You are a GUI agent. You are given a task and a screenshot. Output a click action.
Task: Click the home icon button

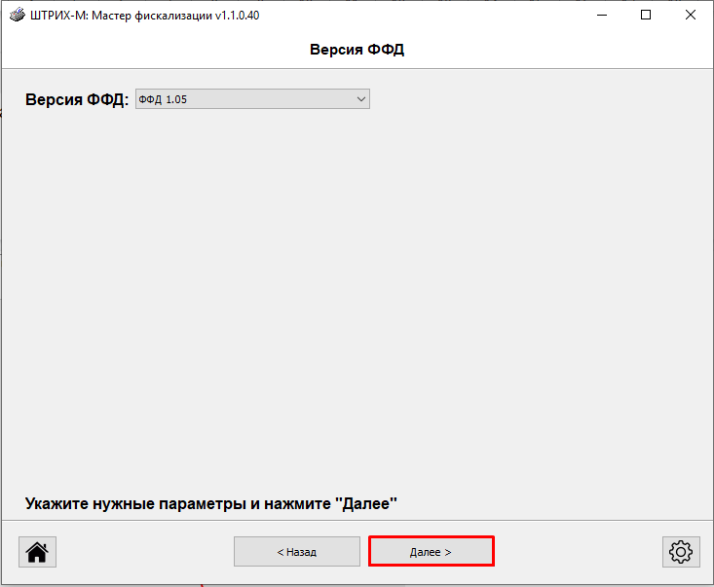tap(37, 552)
